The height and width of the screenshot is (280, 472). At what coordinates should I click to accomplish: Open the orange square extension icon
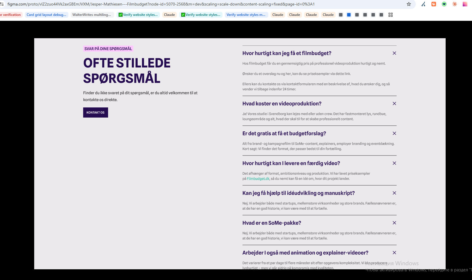[x=434, y=4]
